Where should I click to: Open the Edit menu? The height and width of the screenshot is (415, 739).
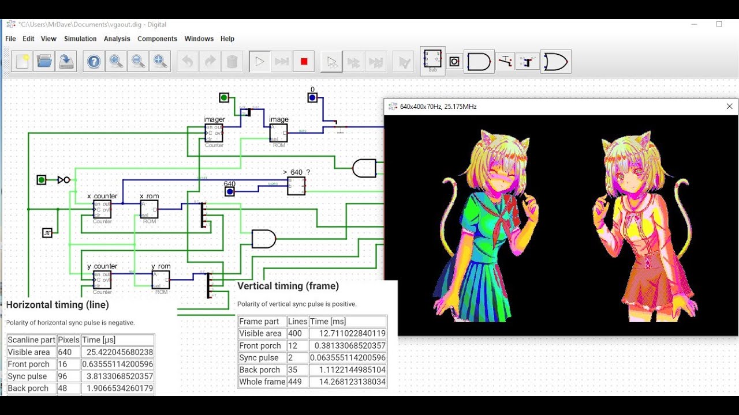tap(28, 39)
